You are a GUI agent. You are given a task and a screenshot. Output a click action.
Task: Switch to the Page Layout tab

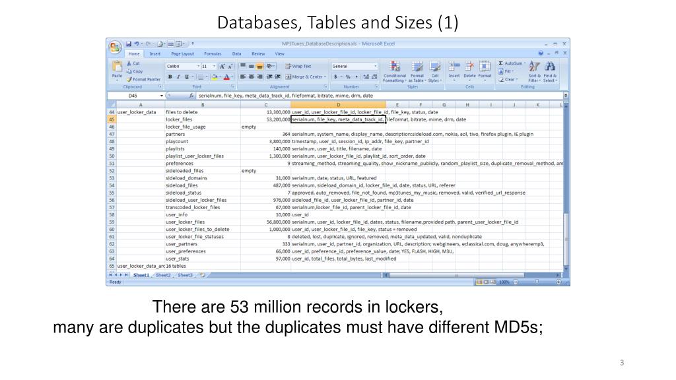[x=182, y=54]
